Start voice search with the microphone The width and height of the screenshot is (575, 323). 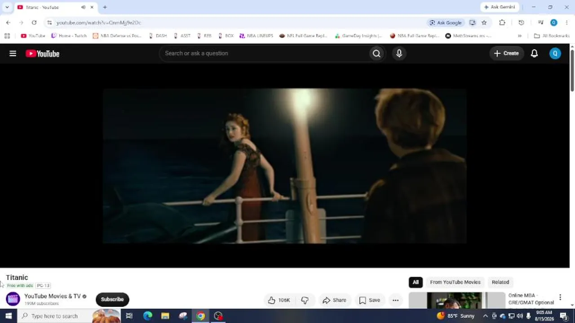coord(399,53)
